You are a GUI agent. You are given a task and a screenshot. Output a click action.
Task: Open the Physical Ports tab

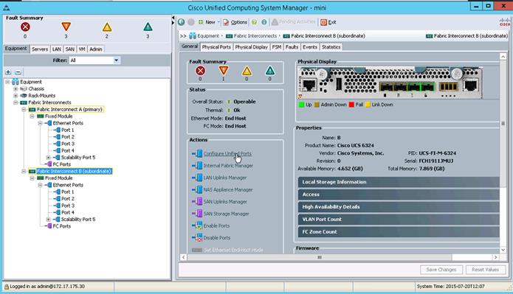coord(216,47)
